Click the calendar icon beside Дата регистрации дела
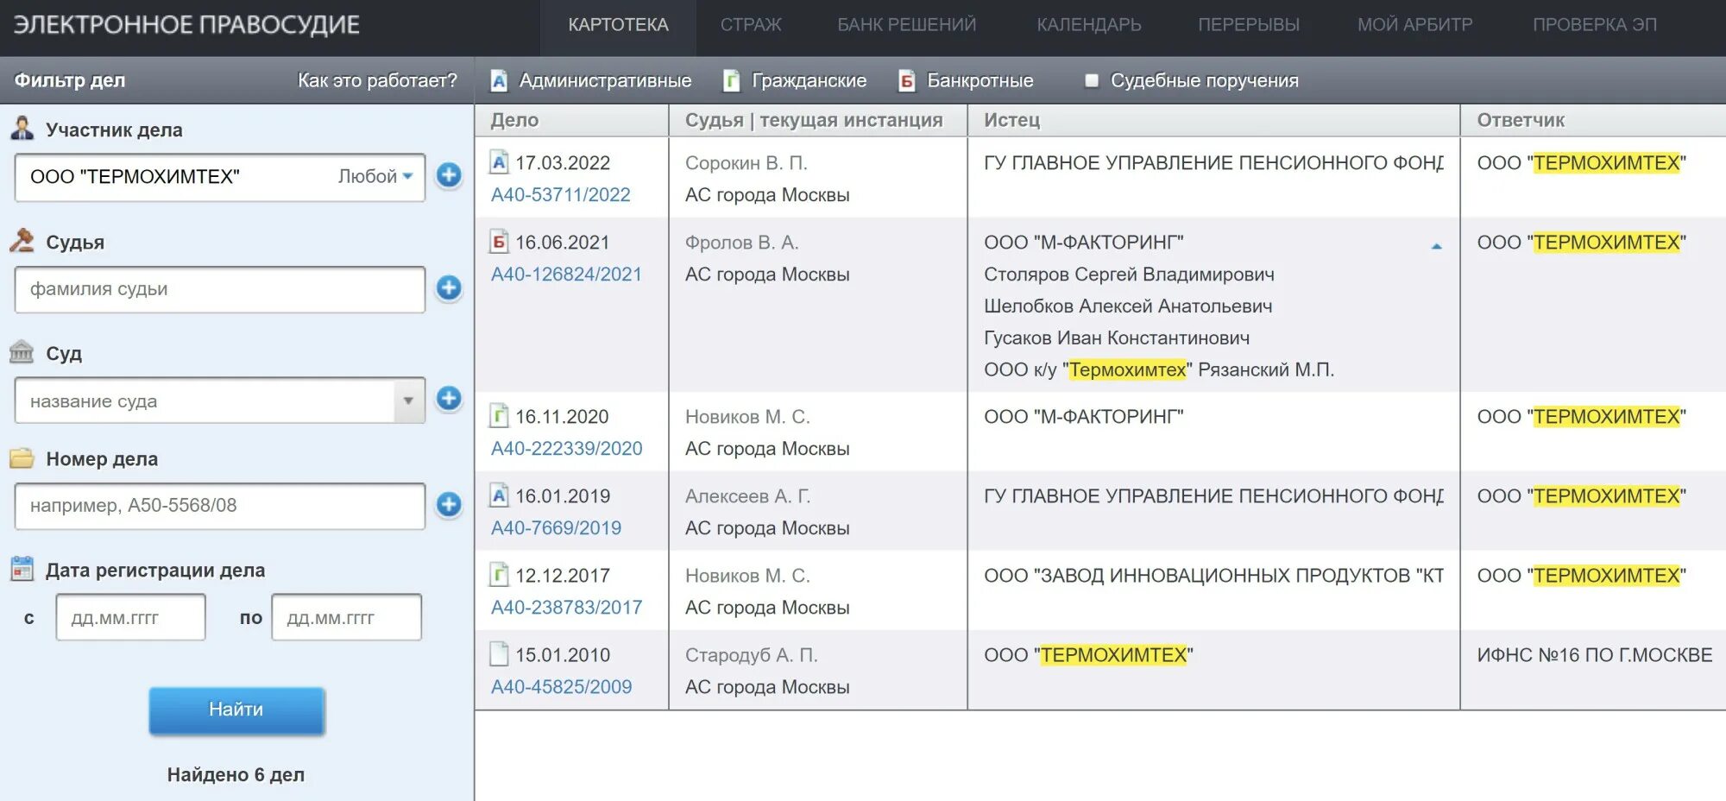This screenshot has width=1726, height=801. tap(22, 569)
